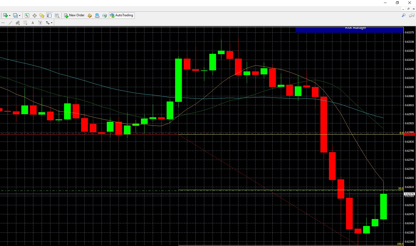Click the New Order button
Image resolution: width=416 pixels, height=246 pixels.
tap(74, 15)
